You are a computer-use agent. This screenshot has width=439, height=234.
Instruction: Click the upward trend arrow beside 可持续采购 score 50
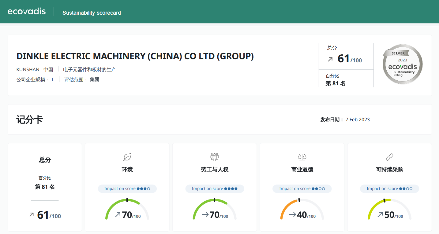tap(380, 215)
